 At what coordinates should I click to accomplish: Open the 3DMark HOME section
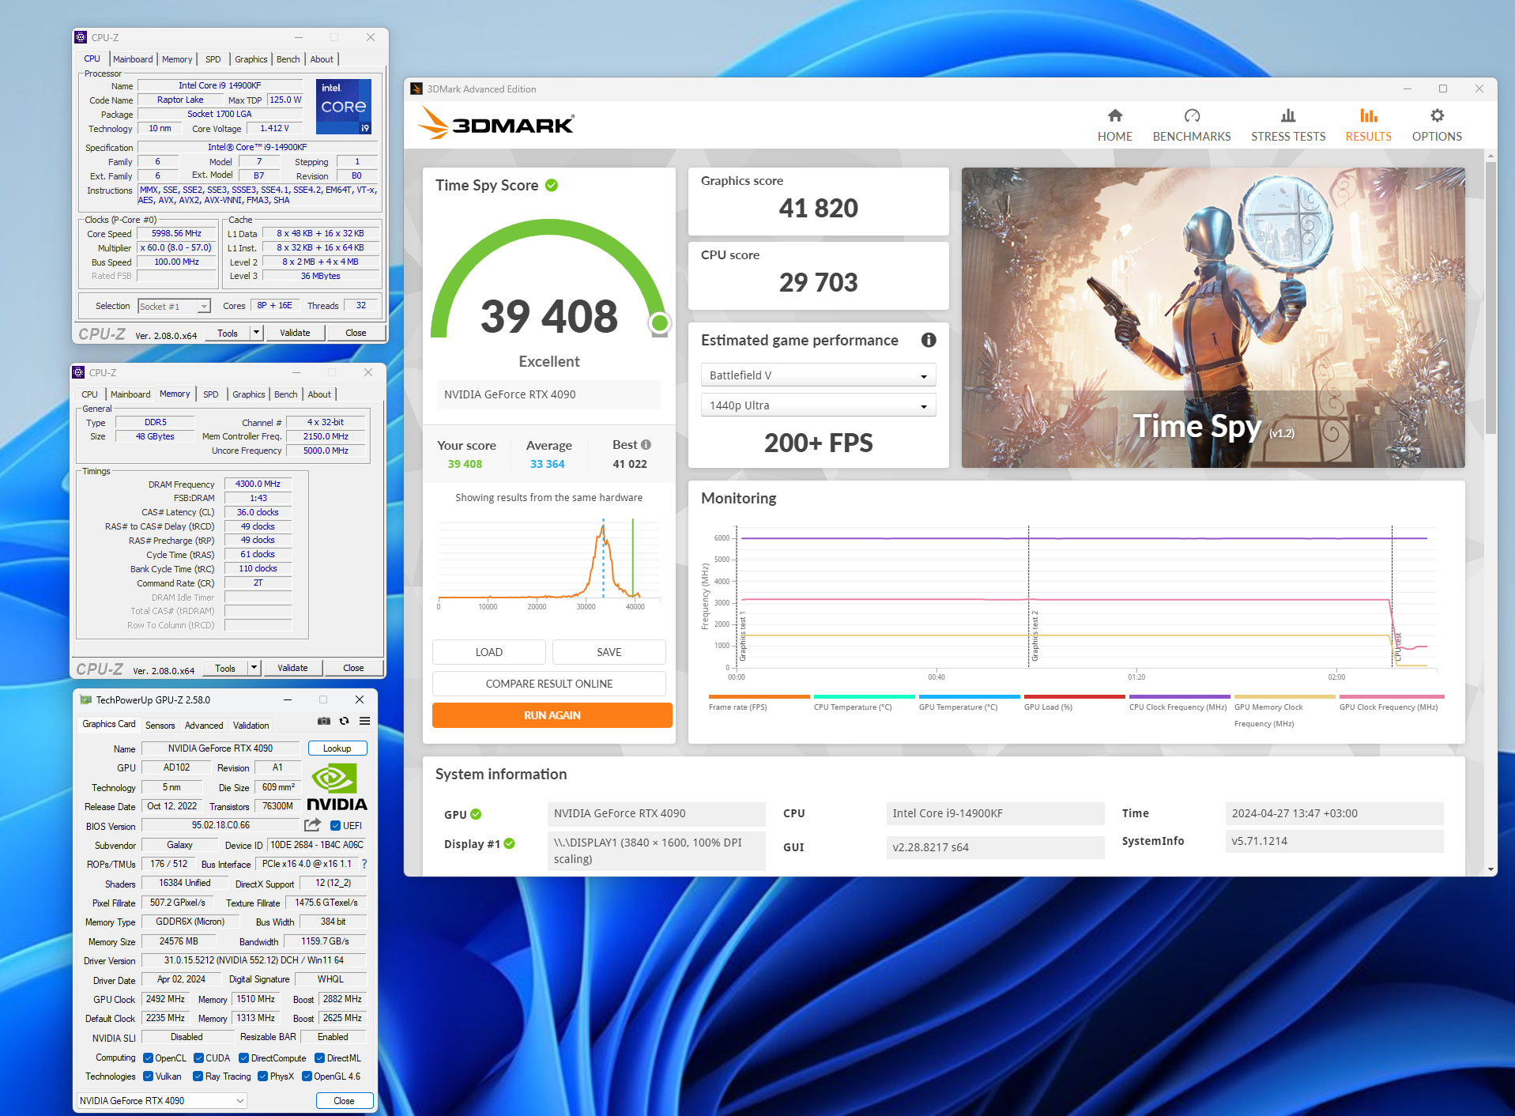tap(1114, 125)
